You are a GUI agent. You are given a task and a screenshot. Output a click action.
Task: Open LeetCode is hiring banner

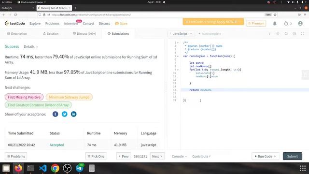[x=213, y=22]
